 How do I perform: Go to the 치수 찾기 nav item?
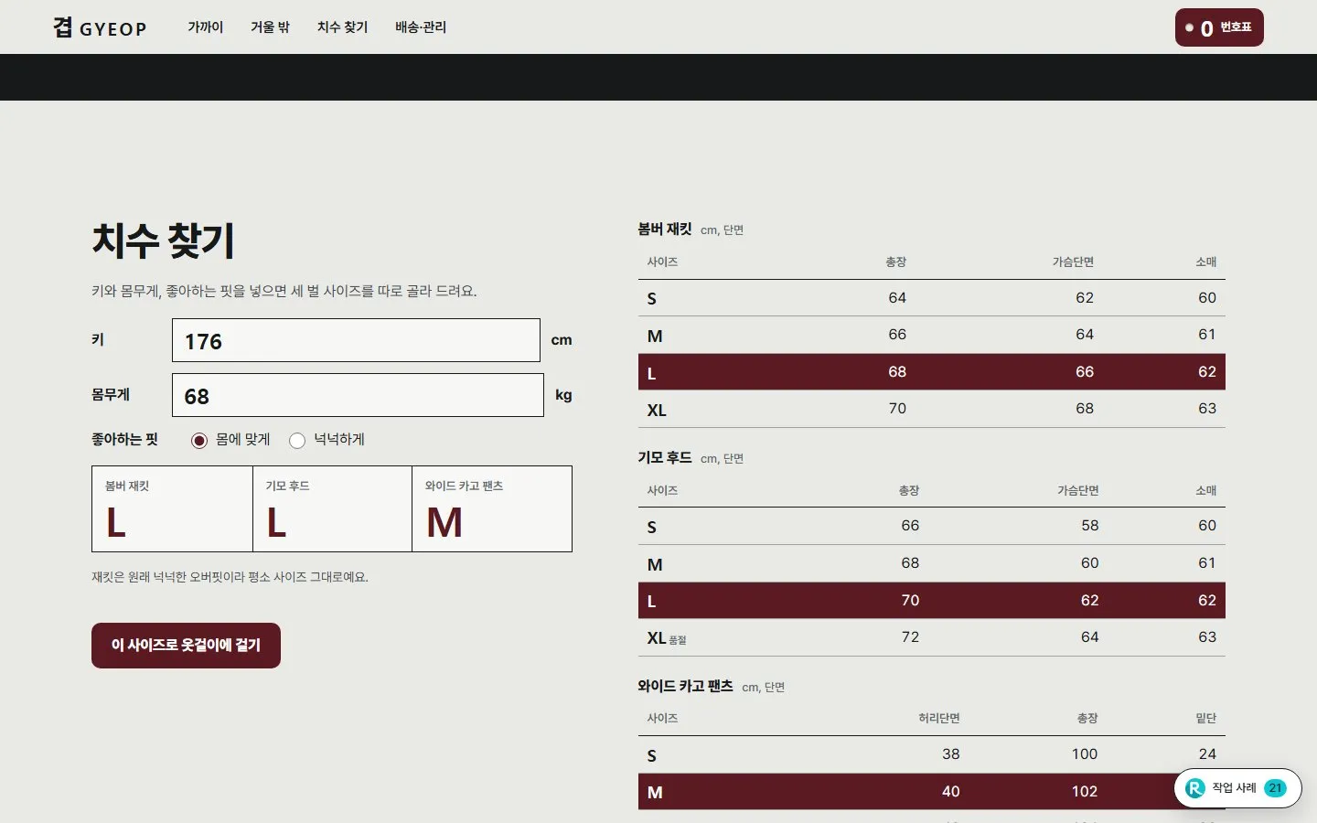(x=343, y=27)
